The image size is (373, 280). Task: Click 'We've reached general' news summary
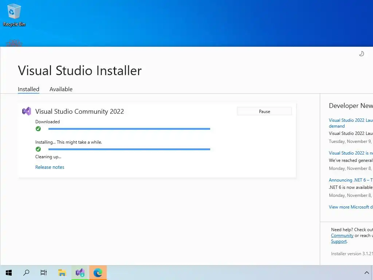tap(351, 160)
